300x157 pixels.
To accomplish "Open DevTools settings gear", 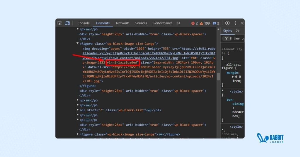I will [x=227, y=23].
